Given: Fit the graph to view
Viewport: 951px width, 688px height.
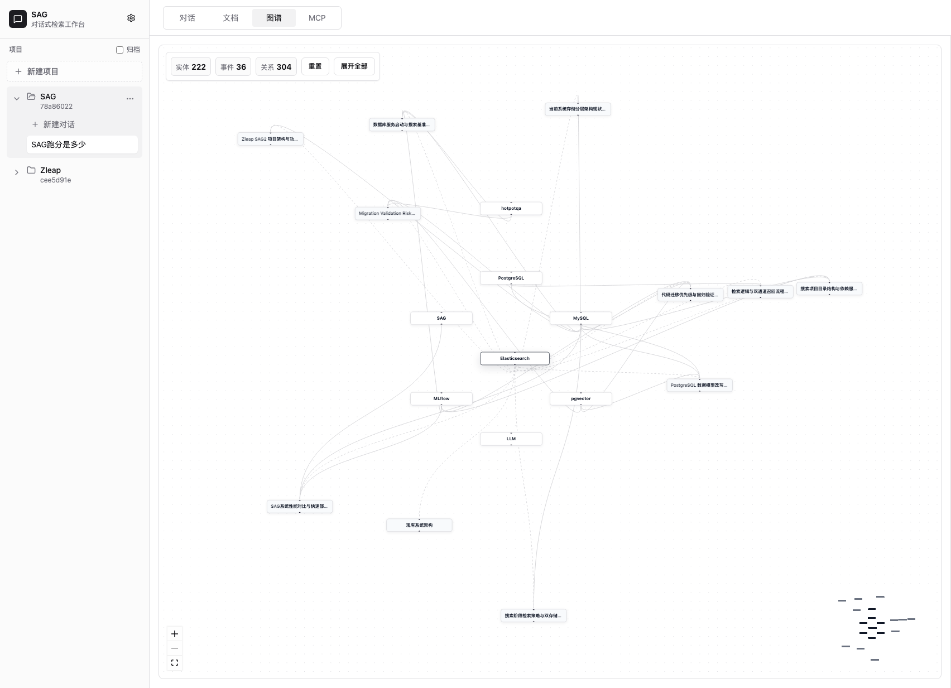Looking at the screenshot, I should click(175, 663).
